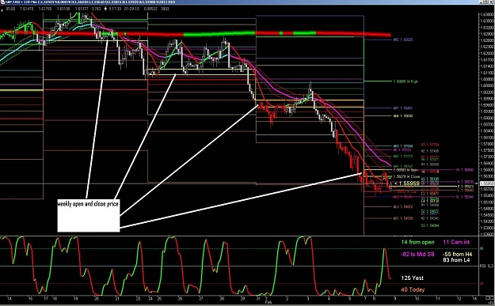Image resolution: width=495 pixels, height=306 pixels.
Task: Click the 1.62525 resistance level label
Action: 403,40
